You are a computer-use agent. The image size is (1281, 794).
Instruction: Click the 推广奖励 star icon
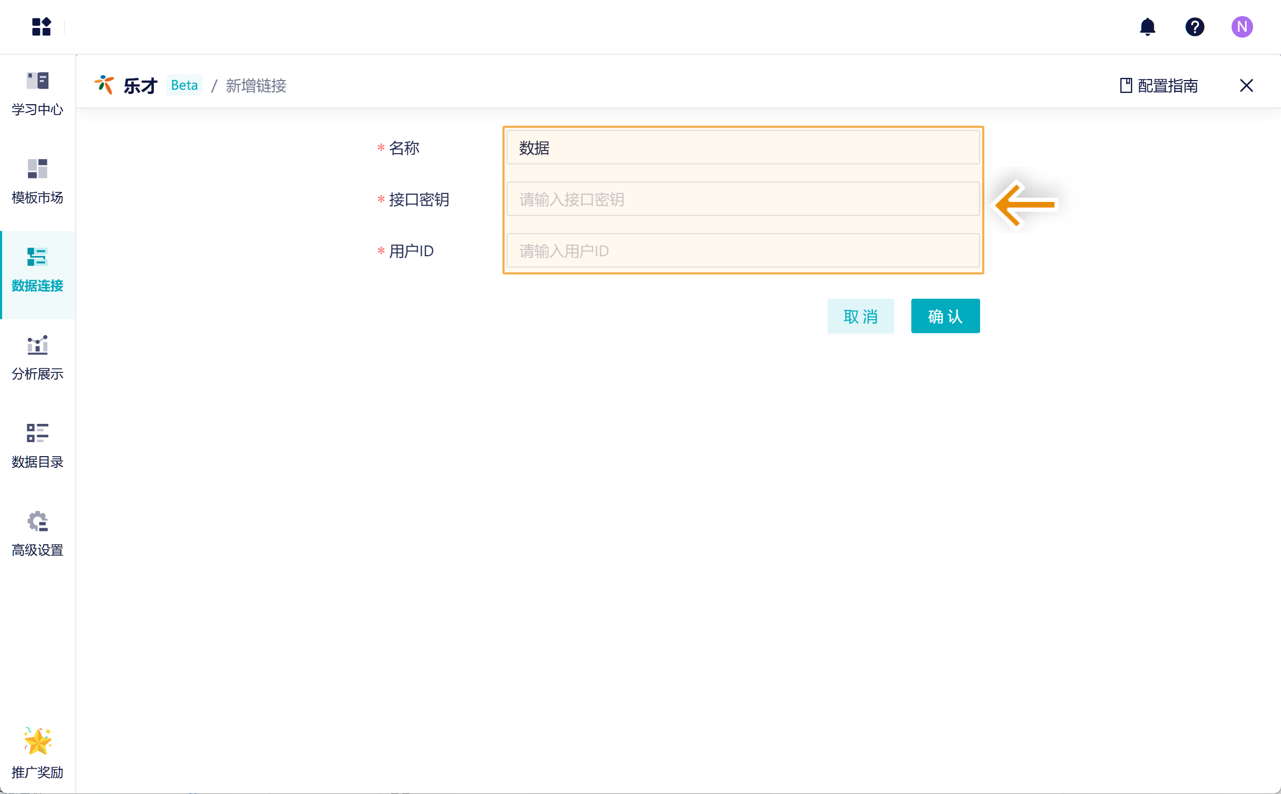(38, 742)
